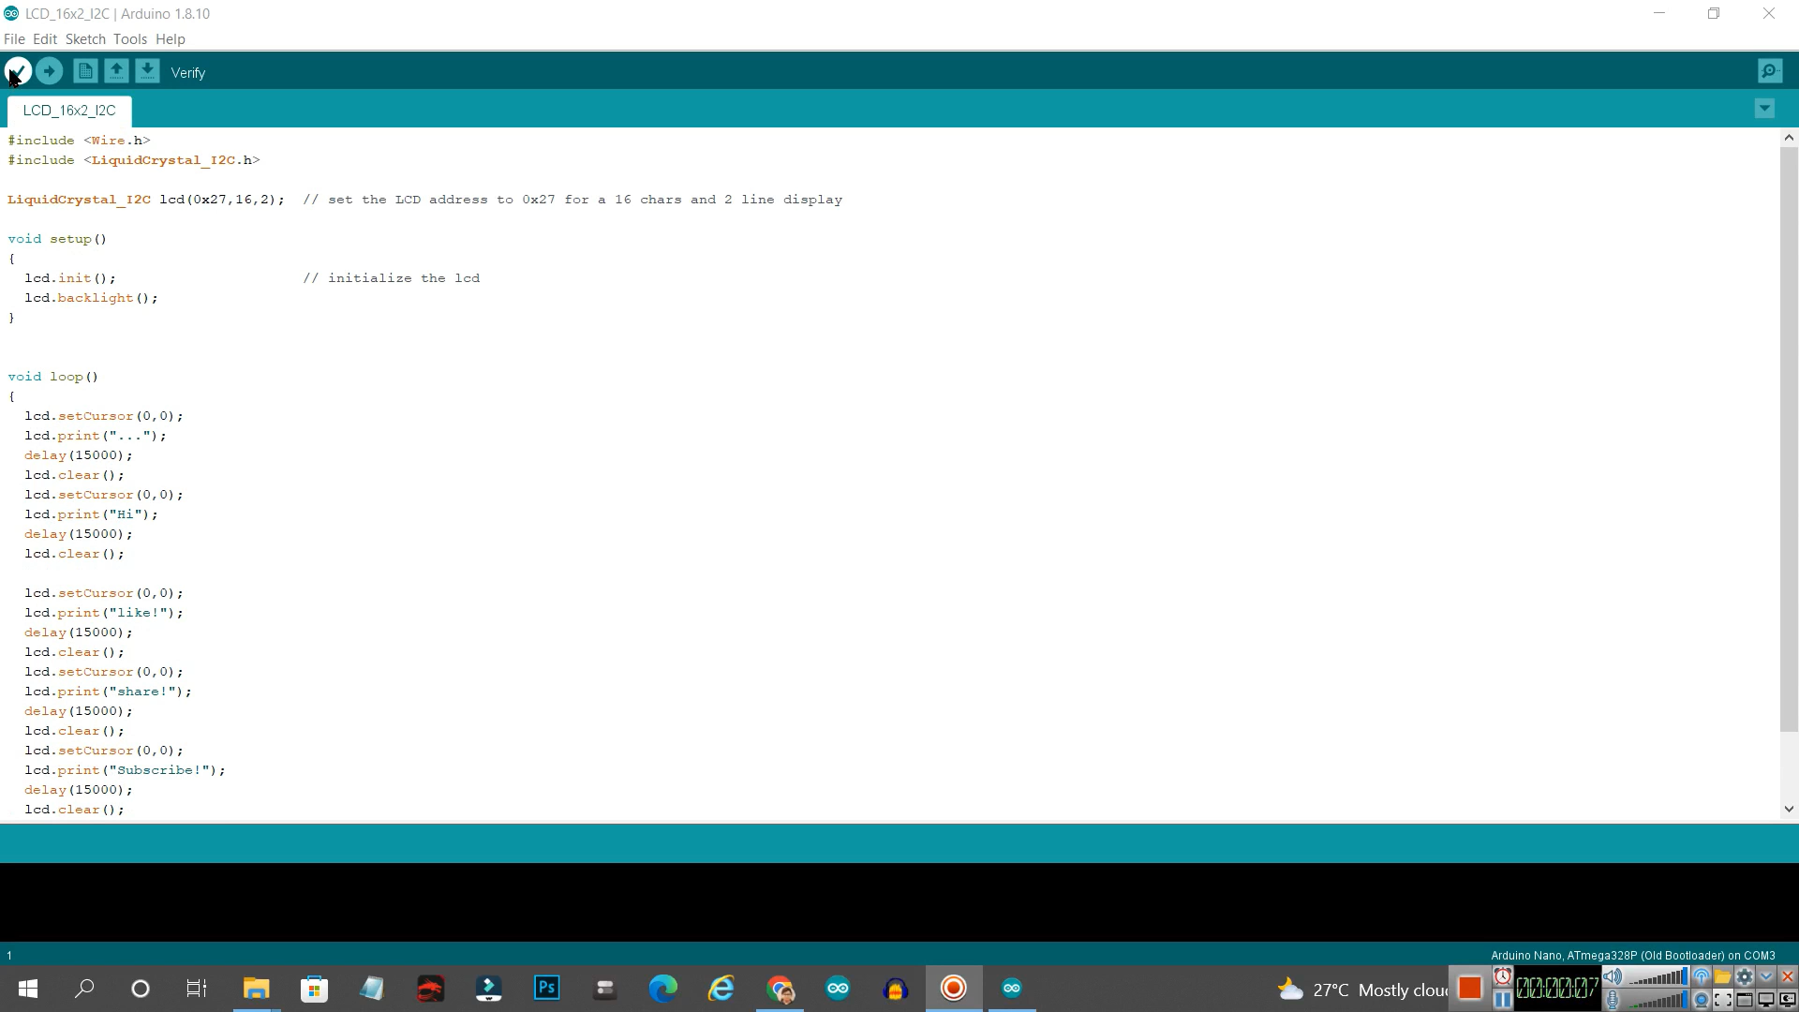The image size is (1799, 1012).
Task: Create a new sketch from the toolbar
Action: (x=84, y=70)
